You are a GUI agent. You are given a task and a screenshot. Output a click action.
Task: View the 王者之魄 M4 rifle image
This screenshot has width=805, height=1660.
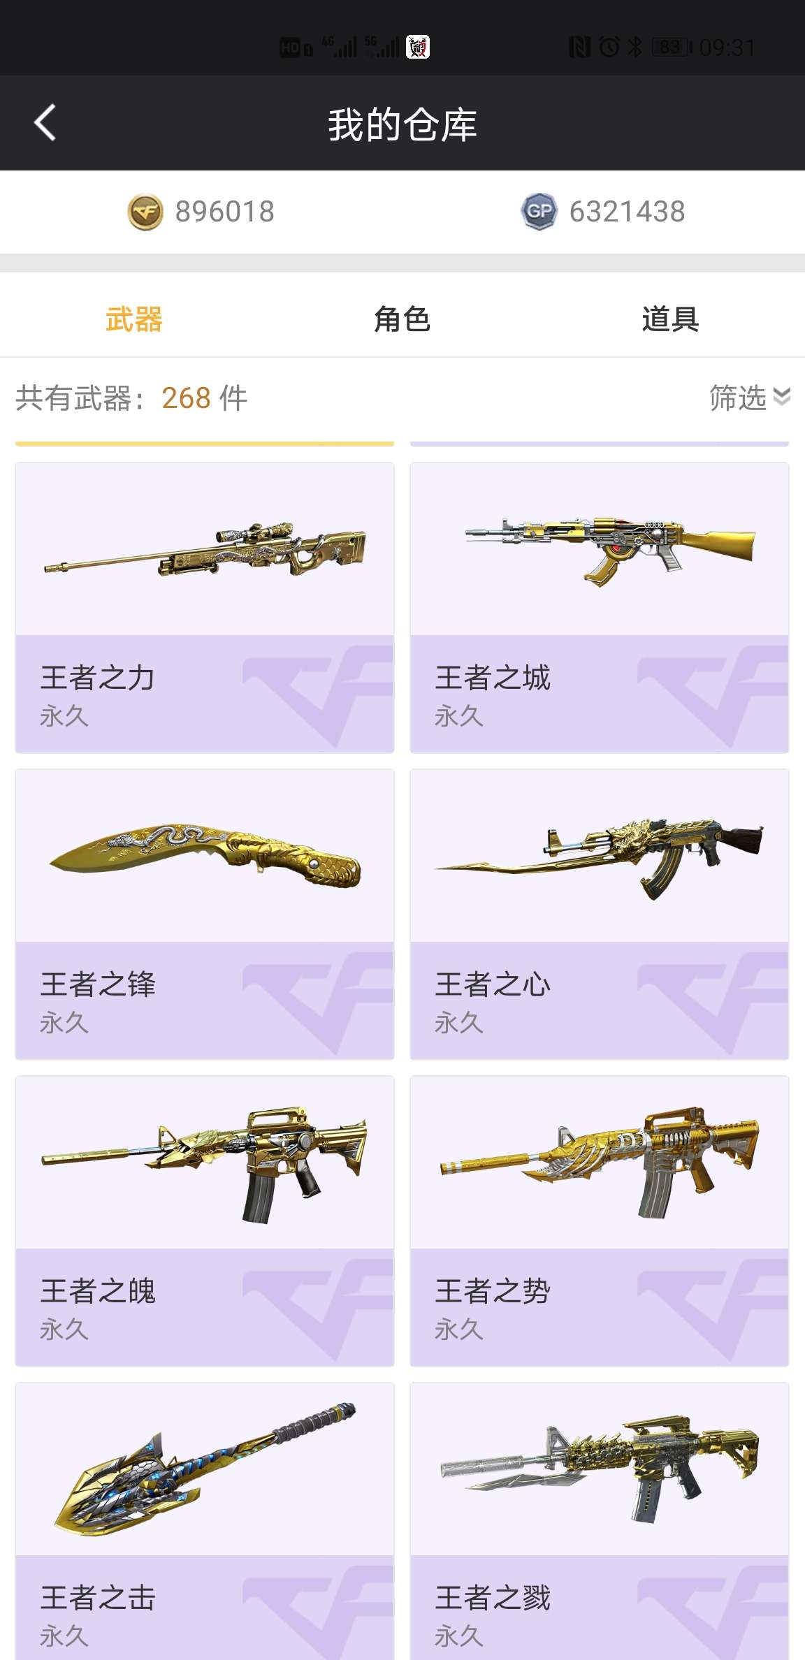[x=205, y=1163]
